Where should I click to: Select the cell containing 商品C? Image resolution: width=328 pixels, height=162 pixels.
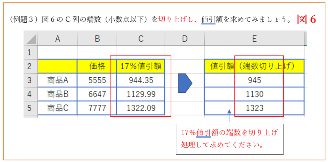pos(58,108)
